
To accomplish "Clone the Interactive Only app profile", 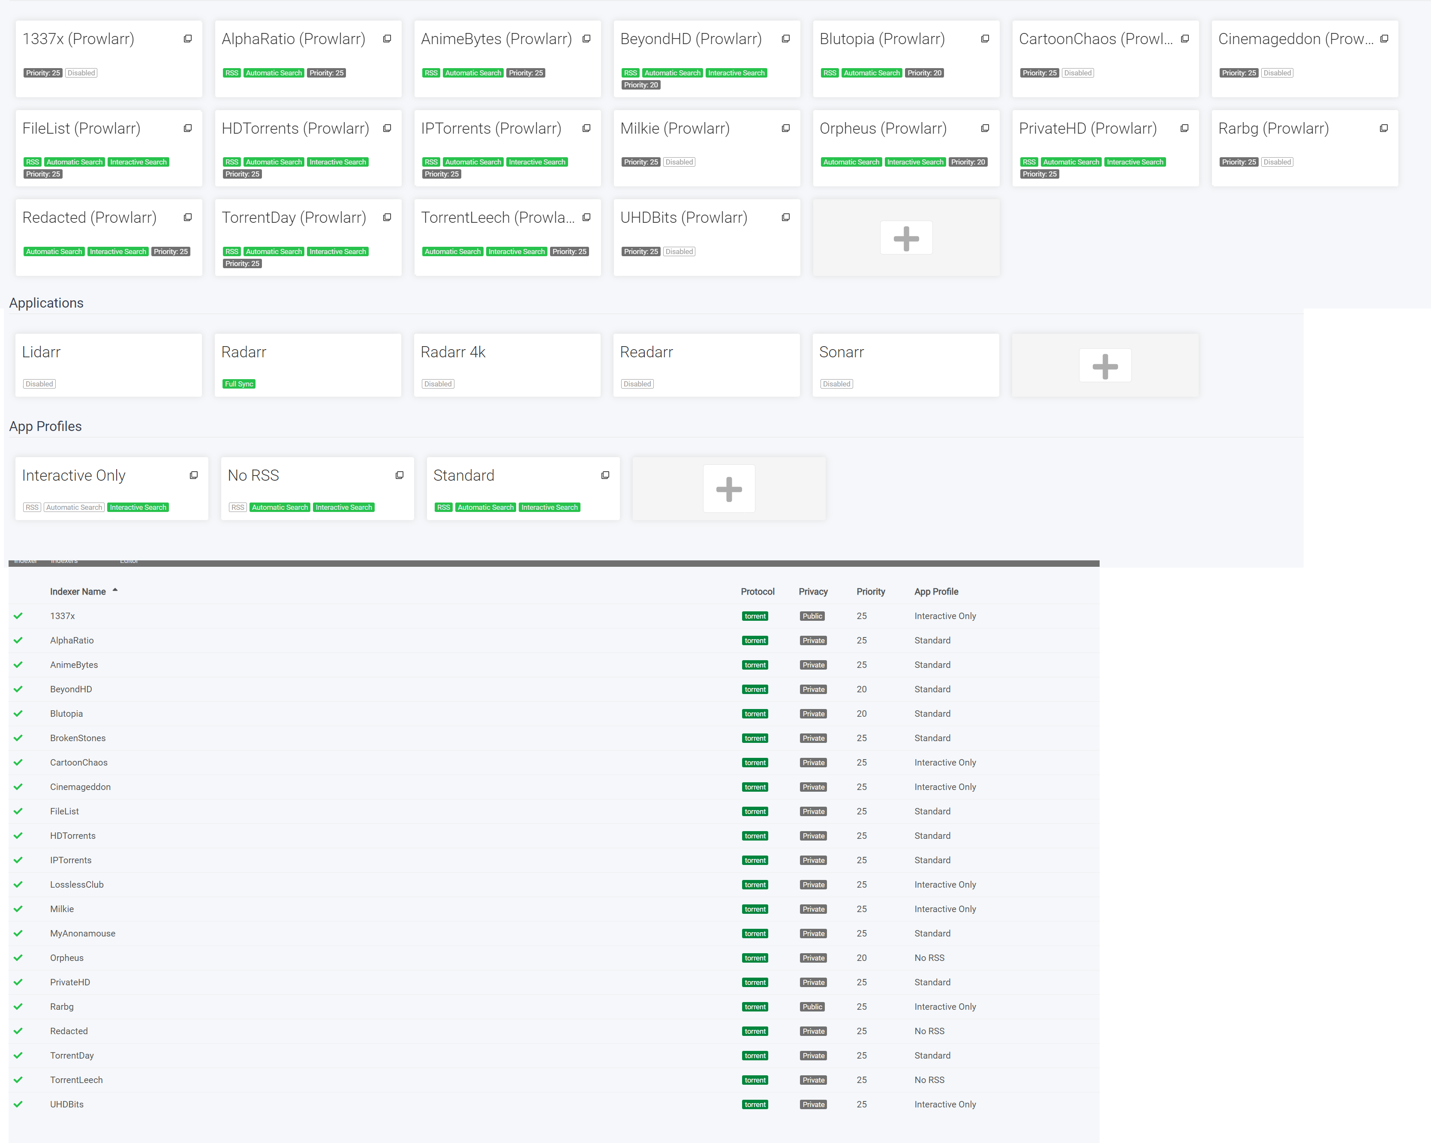I will [x=194, y=475].
